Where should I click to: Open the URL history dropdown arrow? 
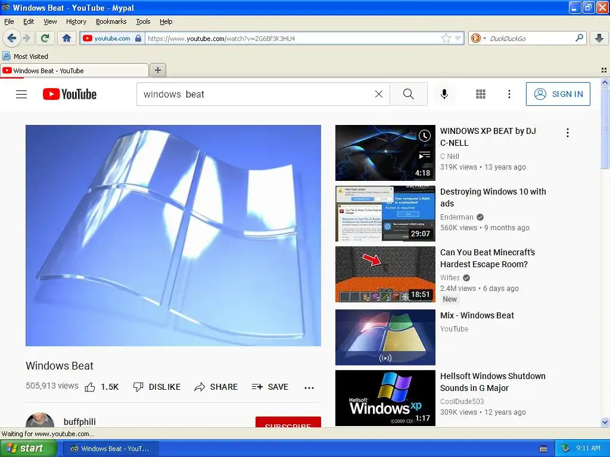[458, 38]
